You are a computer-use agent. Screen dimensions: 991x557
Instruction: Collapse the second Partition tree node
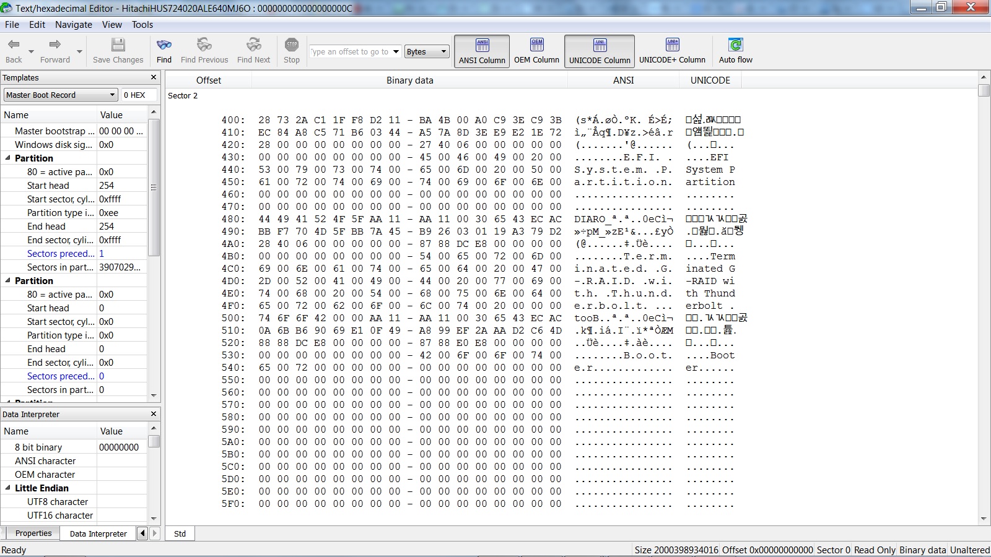click(8, 280)
